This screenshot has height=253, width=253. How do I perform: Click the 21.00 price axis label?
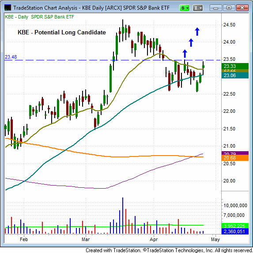(229, 146)
